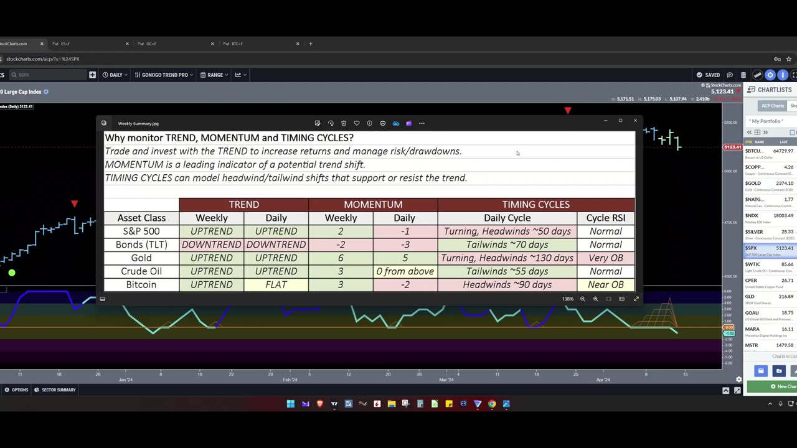Click the plus icon beside the symbol box
The height and width of the screenshot is (448, 797).
click(92, 75)
